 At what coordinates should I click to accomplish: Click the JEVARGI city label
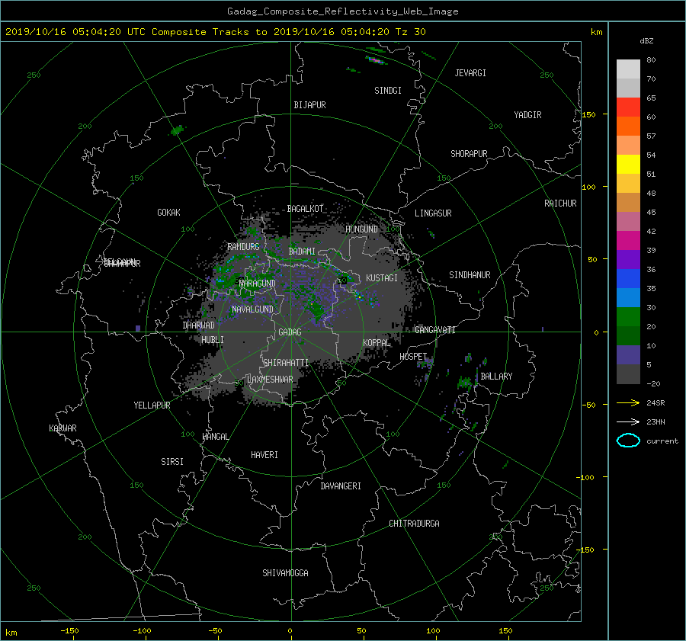click(470, 73)
